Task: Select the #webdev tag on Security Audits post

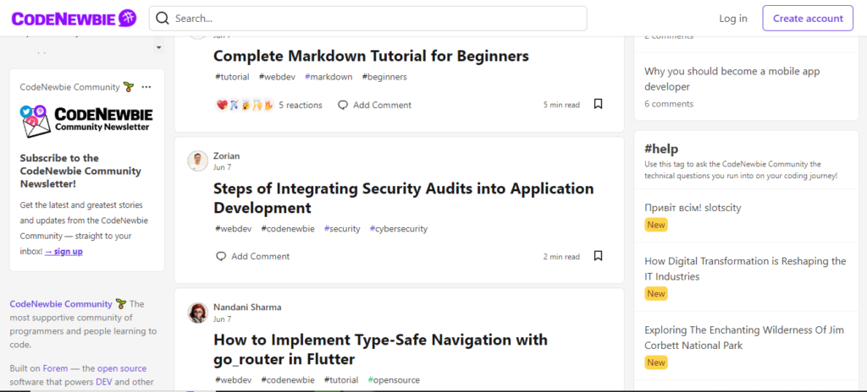Action: [x=234, y=229]
